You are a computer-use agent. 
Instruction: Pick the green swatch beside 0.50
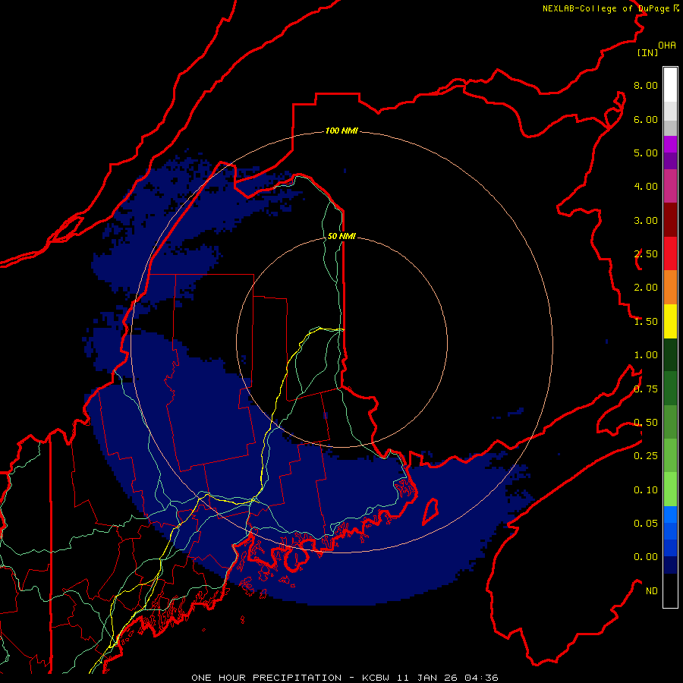click(670, 422)
